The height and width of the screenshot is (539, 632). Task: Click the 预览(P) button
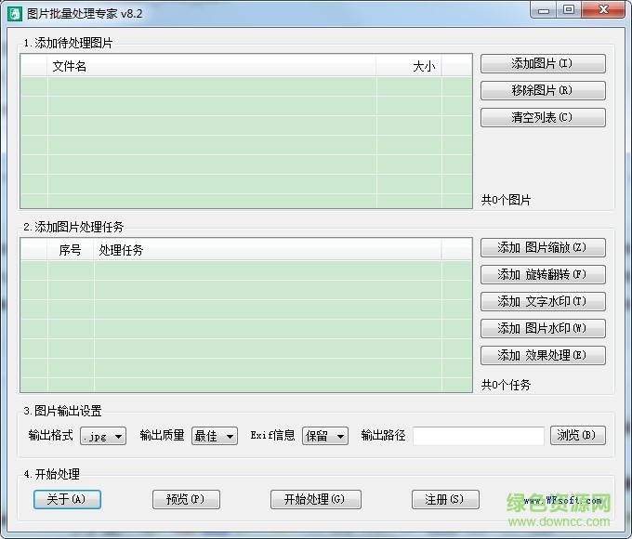186,499
